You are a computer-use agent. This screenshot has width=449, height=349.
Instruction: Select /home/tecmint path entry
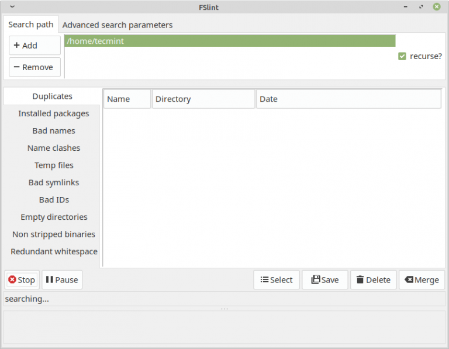229,41
